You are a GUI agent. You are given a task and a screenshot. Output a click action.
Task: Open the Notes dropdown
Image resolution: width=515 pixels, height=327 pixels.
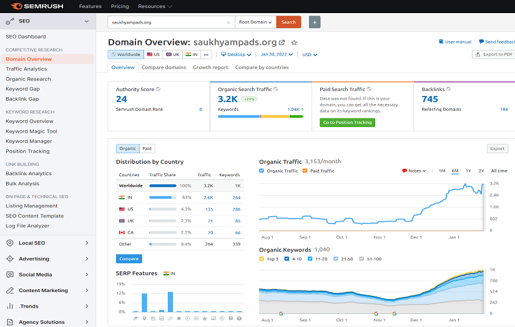[x=414, y=171]
